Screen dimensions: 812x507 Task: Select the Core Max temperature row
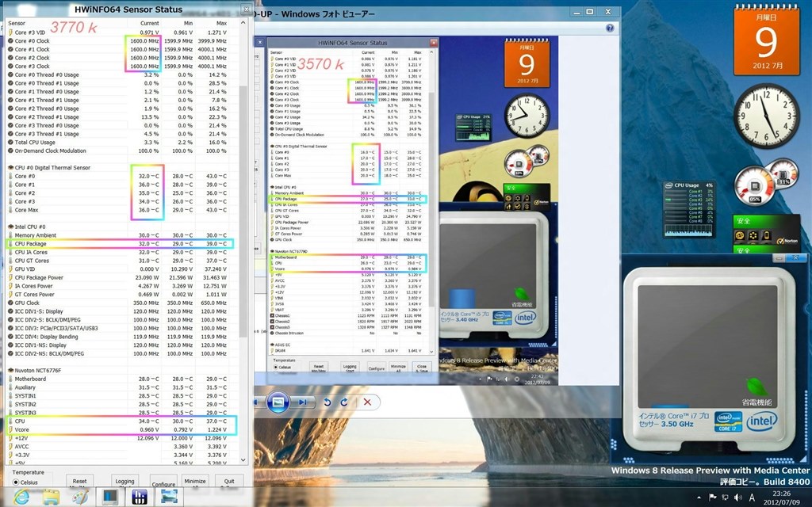[123, 210]
